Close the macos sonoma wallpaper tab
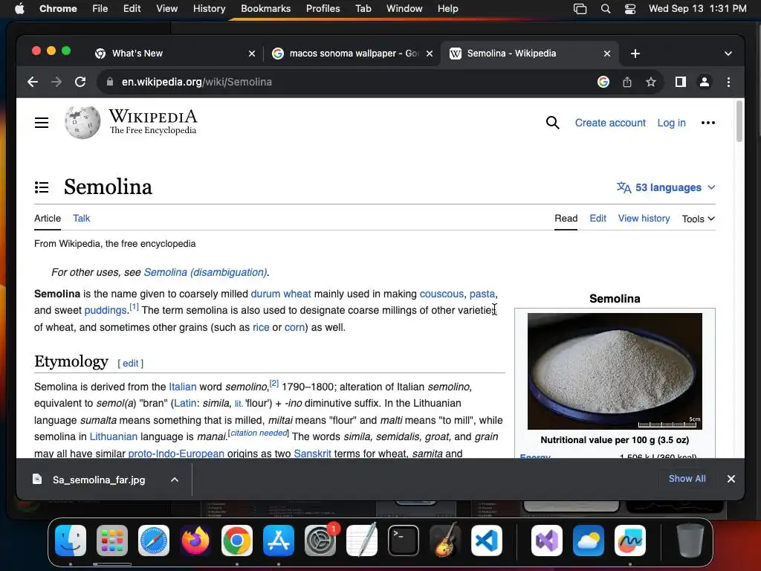 click(430, 54)
